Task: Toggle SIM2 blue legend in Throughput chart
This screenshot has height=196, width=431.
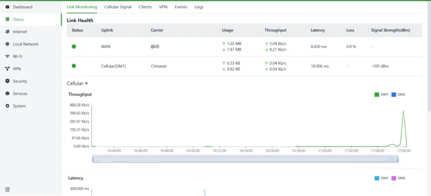Action: click(398, 95)
